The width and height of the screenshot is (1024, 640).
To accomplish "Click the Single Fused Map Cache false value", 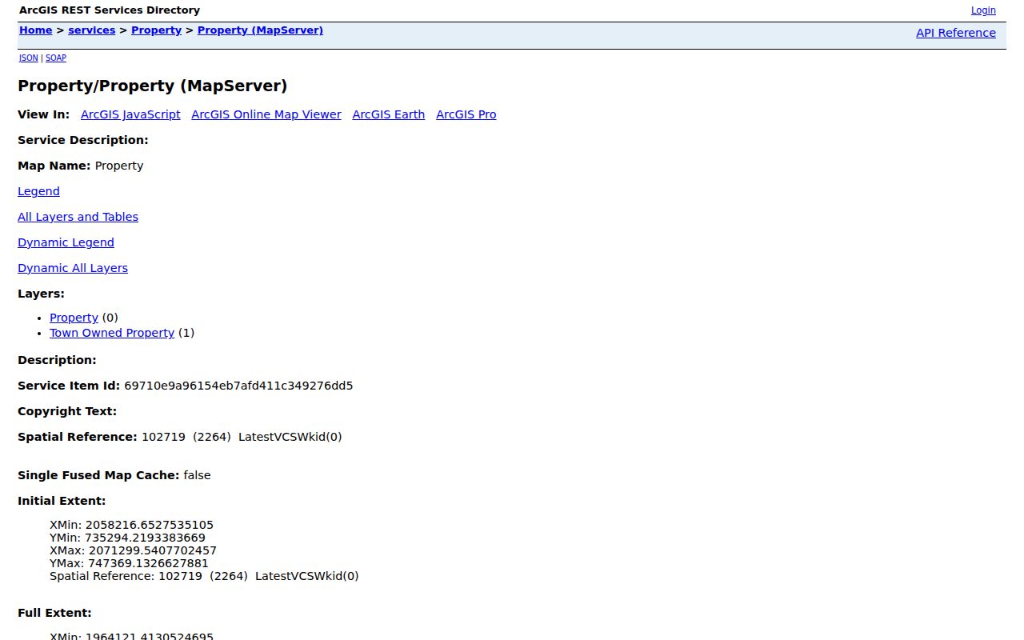I will click(197, 475).
